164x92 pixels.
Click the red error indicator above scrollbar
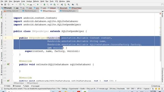coord(160,14)
